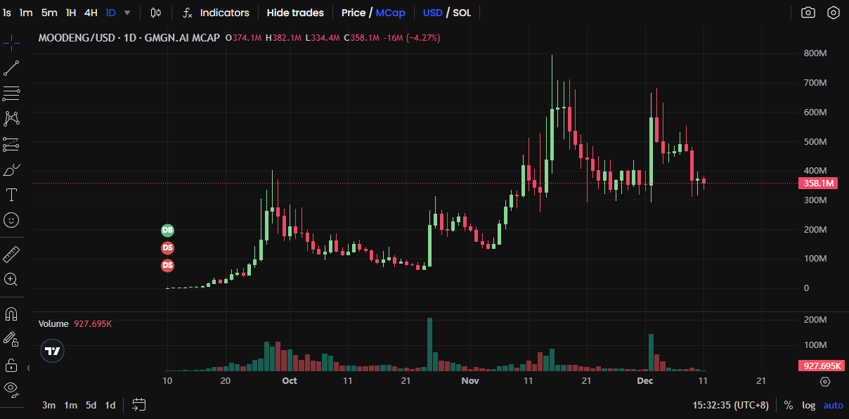Select the trend line drawing tool
This screenshot has height=419, width=849.
click(11, 68)
